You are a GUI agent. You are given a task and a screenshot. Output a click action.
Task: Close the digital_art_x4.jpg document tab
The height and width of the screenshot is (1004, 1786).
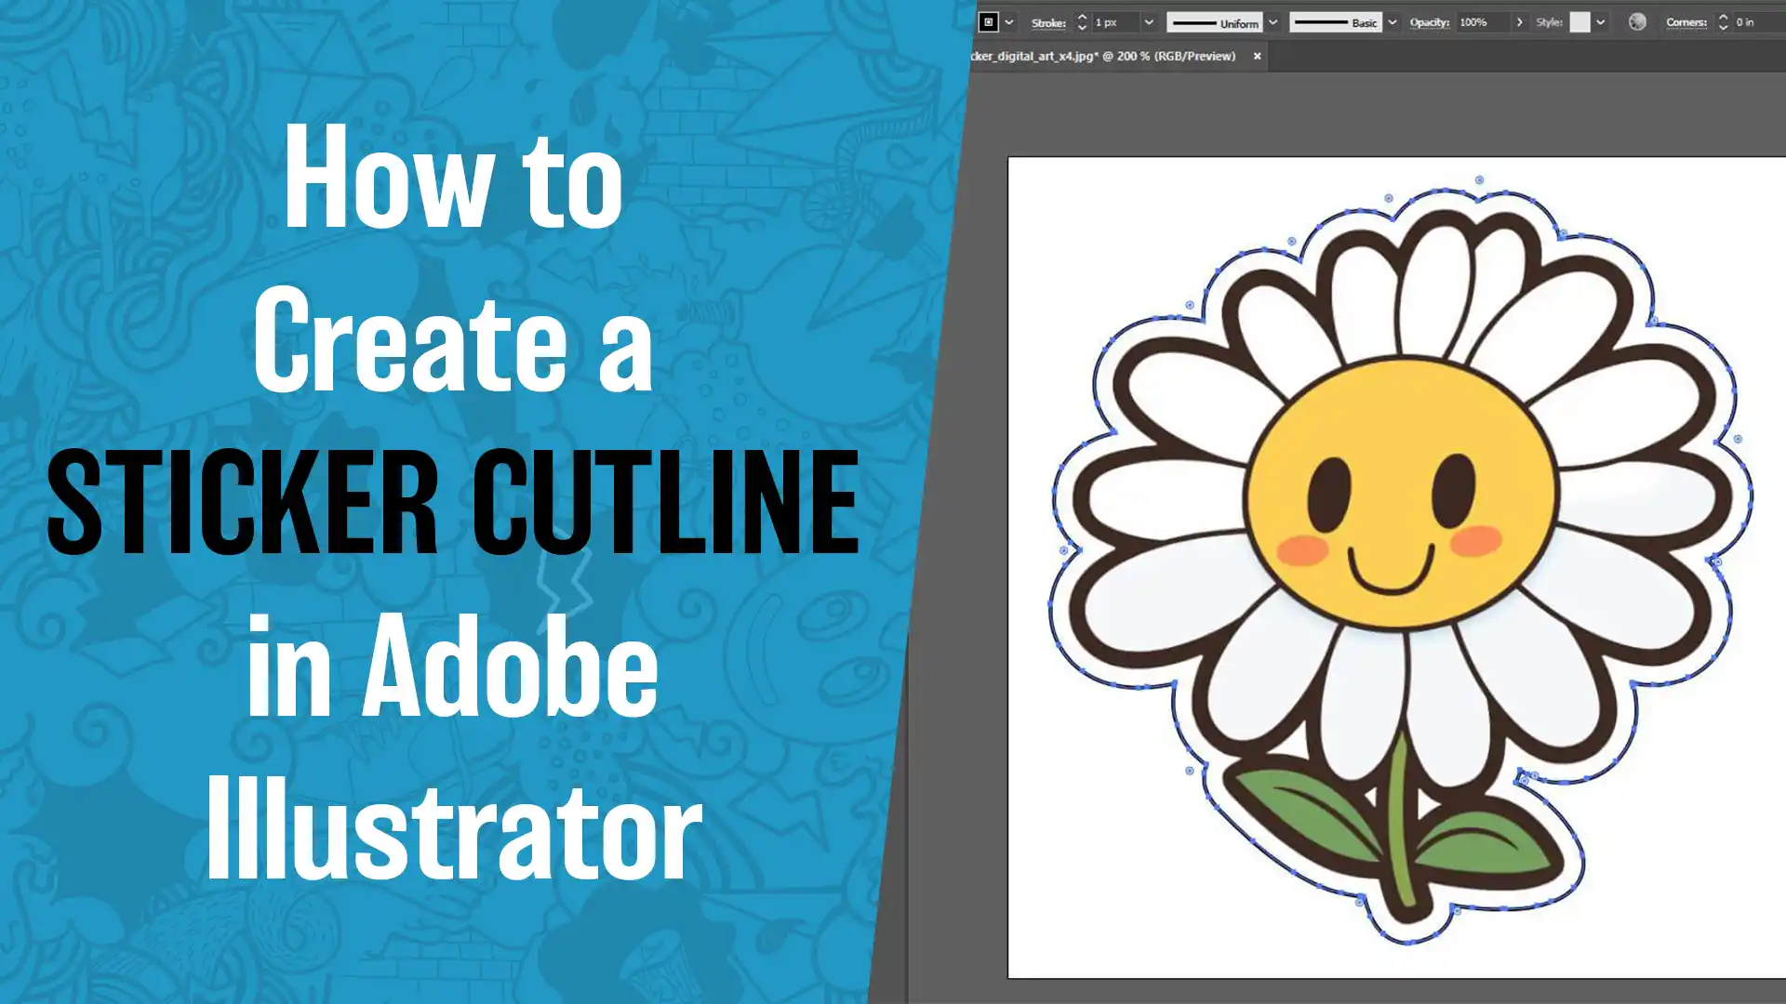1257,56
